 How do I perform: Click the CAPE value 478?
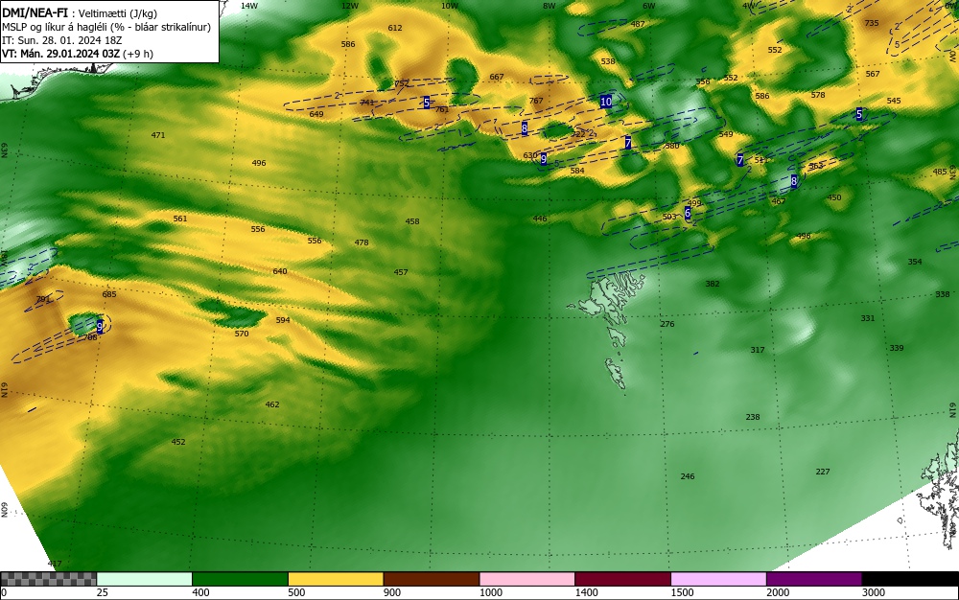click(x=362, y=242)
